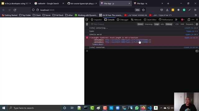This screenshot has height=111, width=199.
Task: Open the devtools three-dot options menu
Action: point(193,20)
